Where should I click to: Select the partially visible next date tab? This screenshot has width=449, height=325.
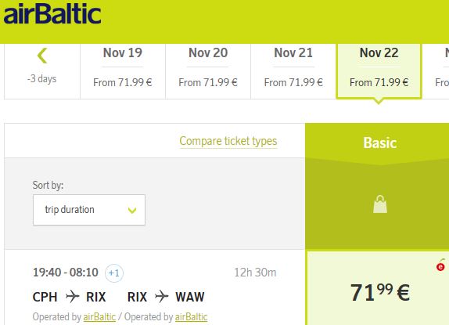[x=436, y=70]
